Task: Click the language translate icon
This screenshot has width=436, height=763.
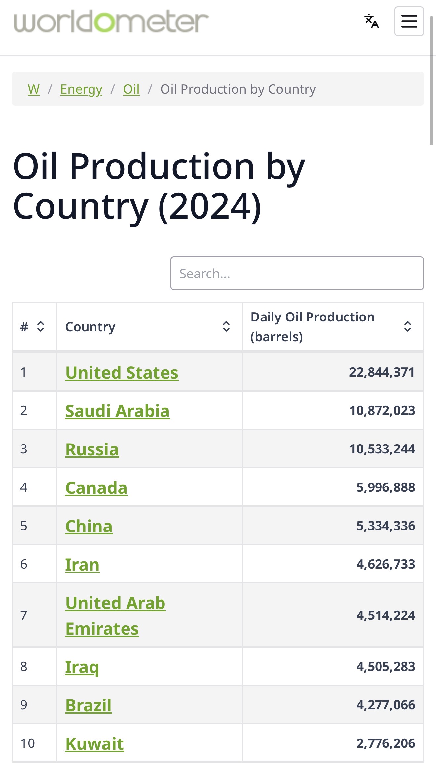Action: pos(372,21)
